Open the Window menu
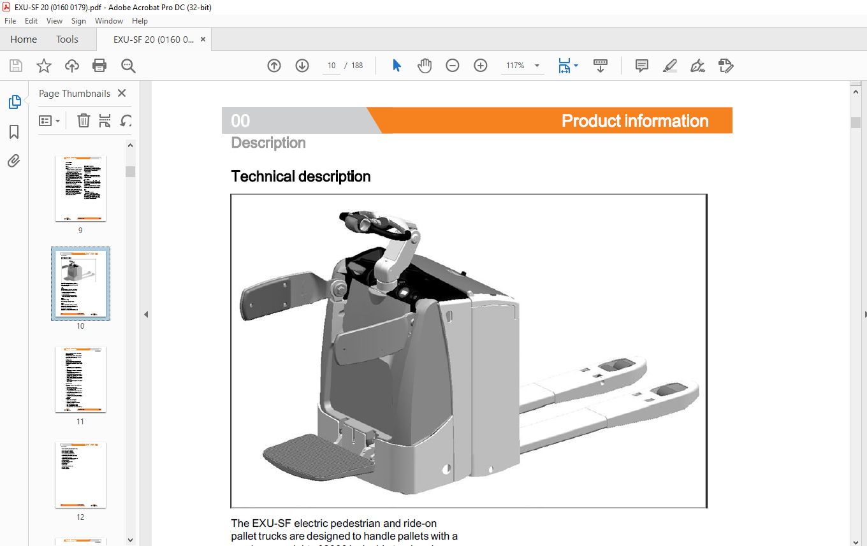This screenshot has width=867, height=546. pyautogui.click(x=109, y=21)
